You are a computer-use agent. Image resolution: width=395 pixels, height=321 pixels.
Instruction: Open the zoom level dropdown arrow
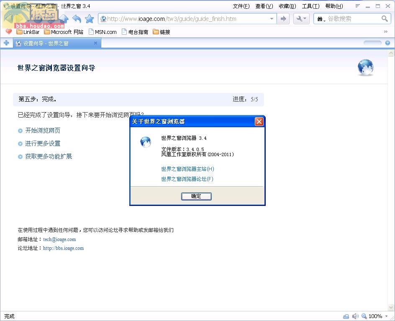click(x=387, y=316)
